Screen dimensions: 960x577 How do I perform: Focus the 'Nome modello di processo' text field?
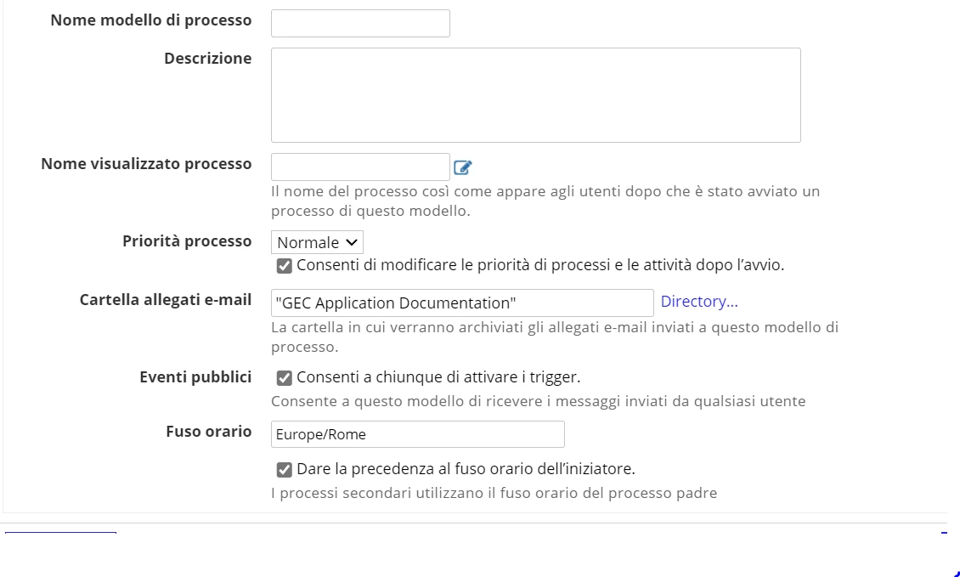(360, 23)
